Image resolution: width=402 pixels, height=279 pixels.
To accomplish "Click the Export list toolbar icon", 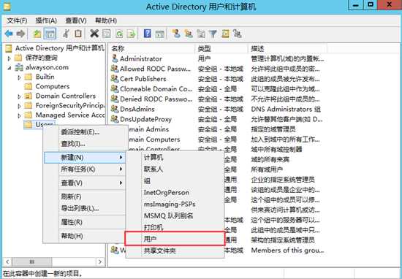I will coord(132,34).
